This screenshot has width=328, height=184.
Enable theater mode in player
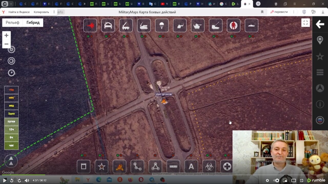[294, 180]
